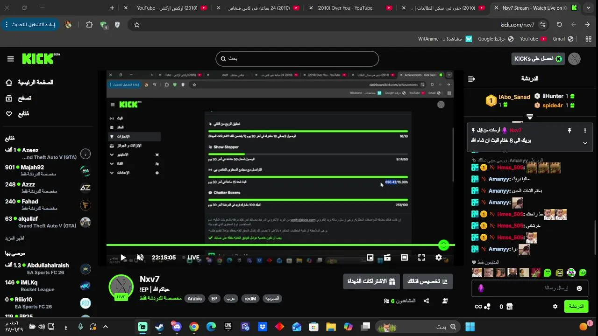
Task: Click the 'الاشتراكات المُهداة' gifted subs button
Action: [371, 281]
